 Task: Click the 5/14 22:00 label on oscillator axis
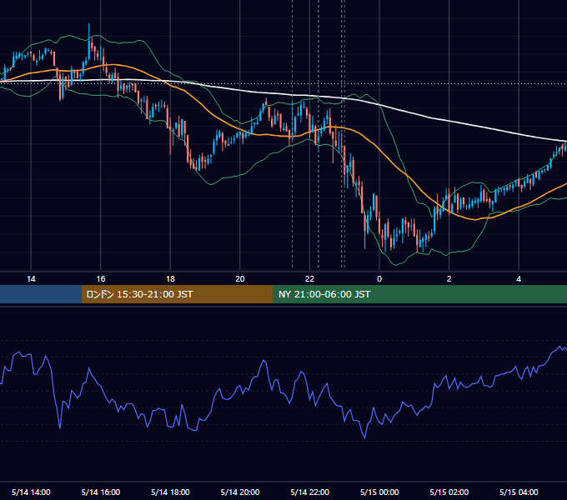click(x=310, y=492)
